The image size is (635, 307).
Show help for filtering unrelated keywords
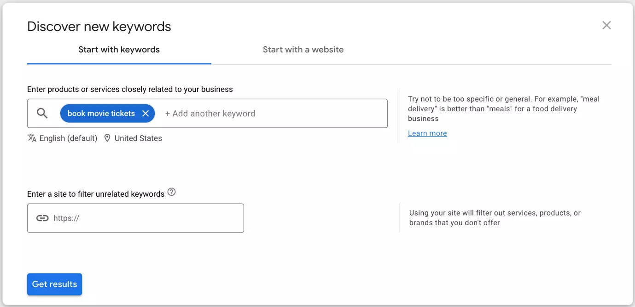(172, 192)
